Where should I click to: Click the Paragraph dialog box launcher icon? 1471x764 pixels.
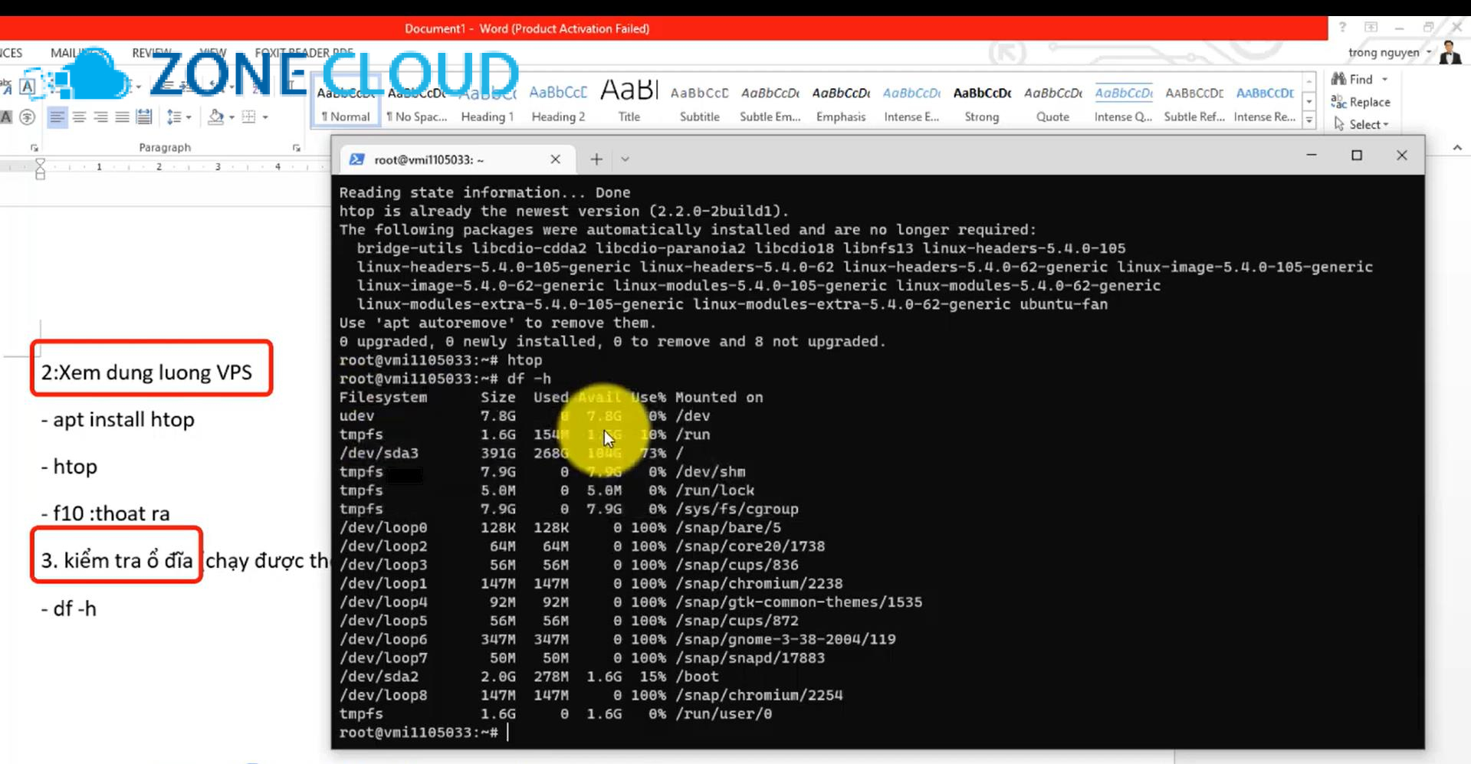297,146
